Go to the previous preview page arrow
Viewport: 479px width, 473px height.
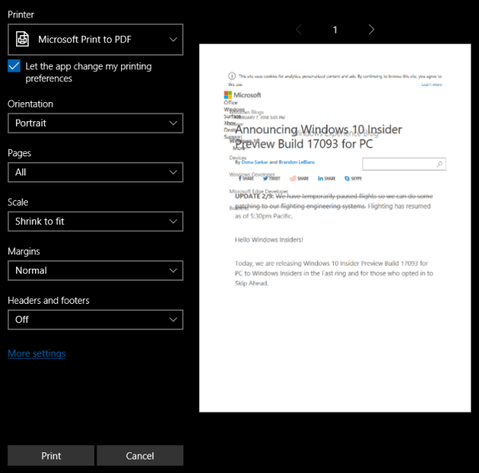pyautogui.click(x=299, y=30)
